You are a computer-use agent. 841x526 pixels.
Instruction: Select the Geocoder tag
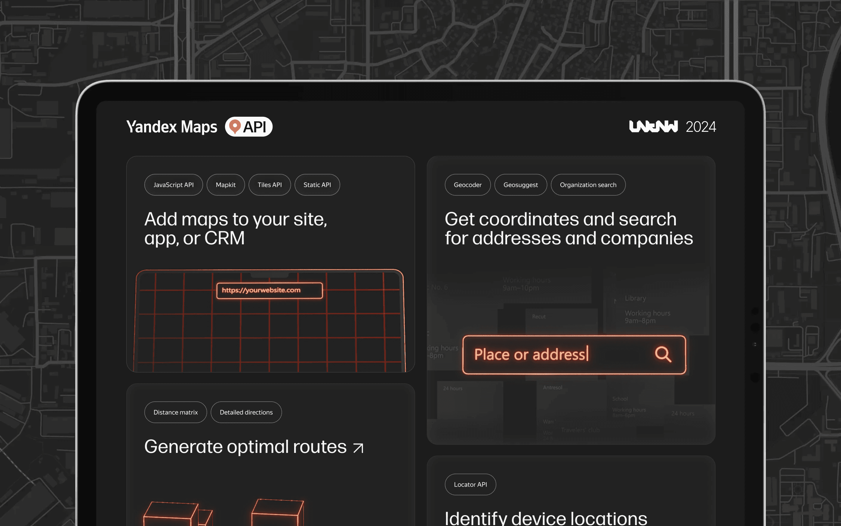pyautogui.click(x=468, y=185)
